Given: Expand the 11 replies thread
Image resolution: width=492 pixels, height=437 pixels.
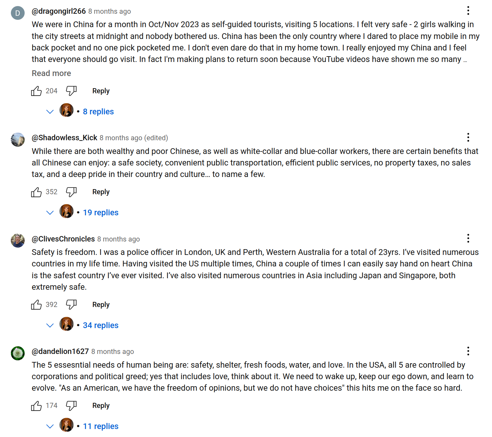Looking at the screenshot, I should coord(100,426).
